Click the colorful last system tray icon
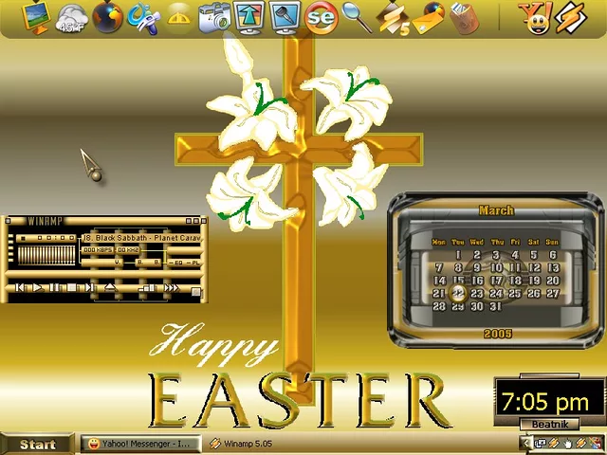 pyautogui.click(x=595, y=443)
